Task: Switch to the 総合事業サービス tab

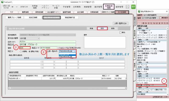Action: pos(53,12)
